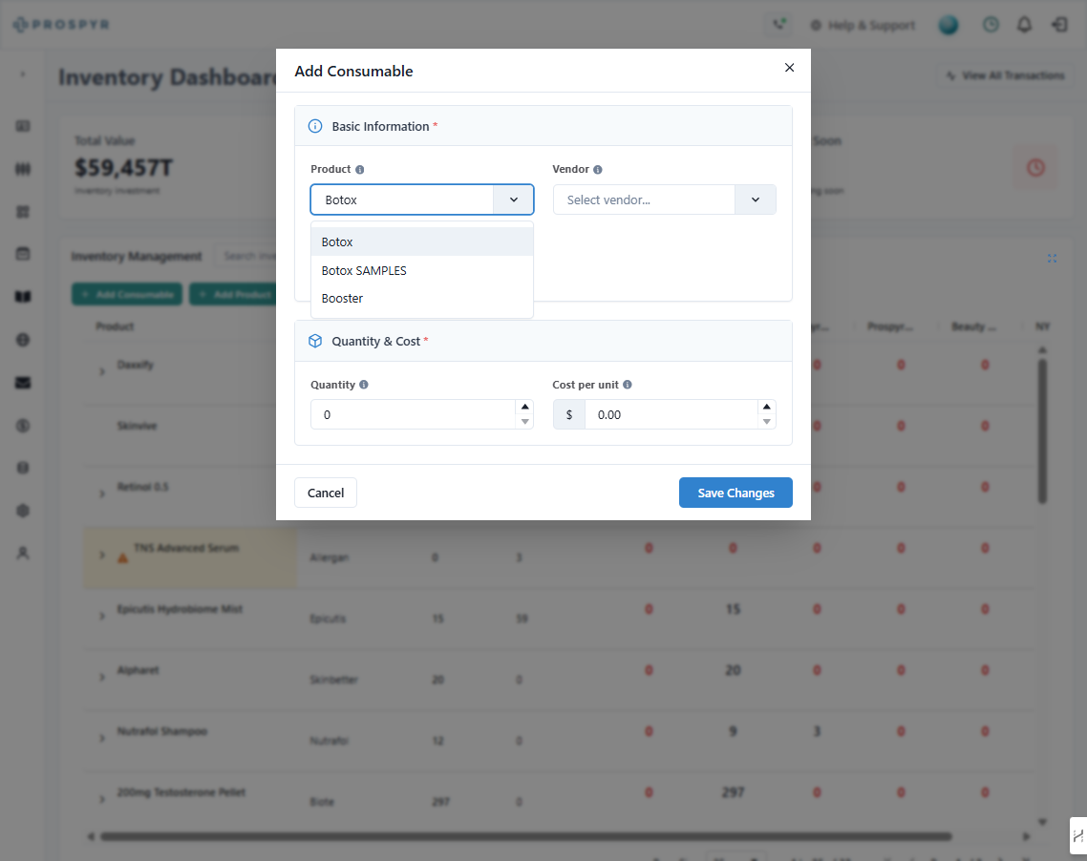Open the grid icon in sidebar
The height and width of the screenshot is (861, 1087).
23,211
